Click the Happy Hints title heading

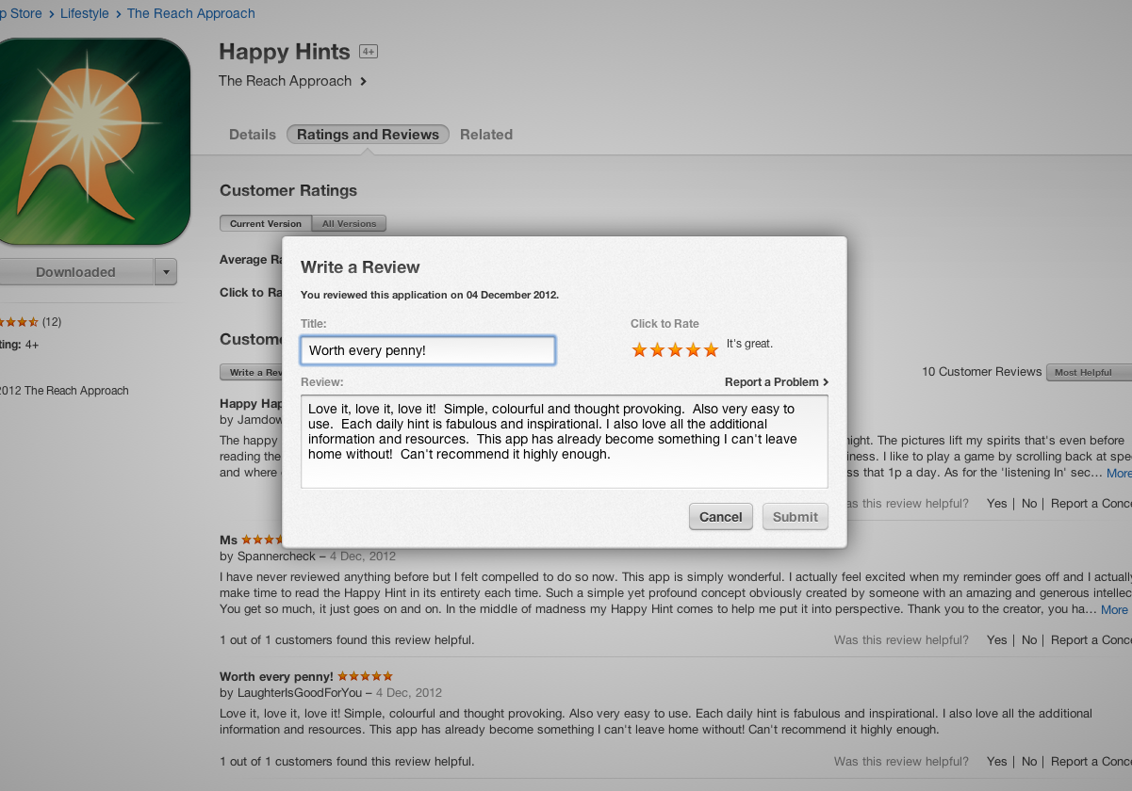coord(285,52)
